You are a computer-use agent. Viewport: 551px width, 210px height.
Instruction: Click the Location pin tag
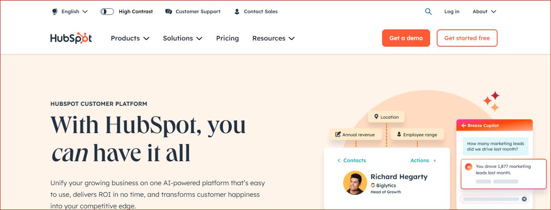point(386,117)
